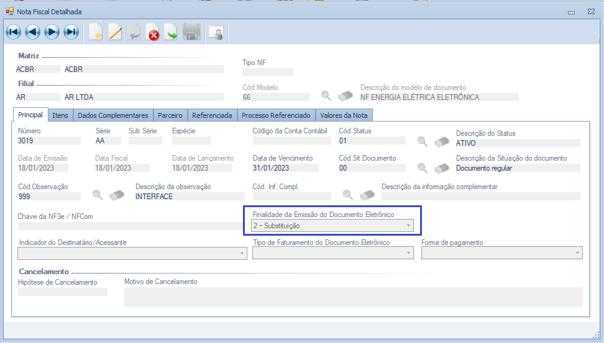
Task: Click the Hipótese de Cancelamento field
Action: 62,292
